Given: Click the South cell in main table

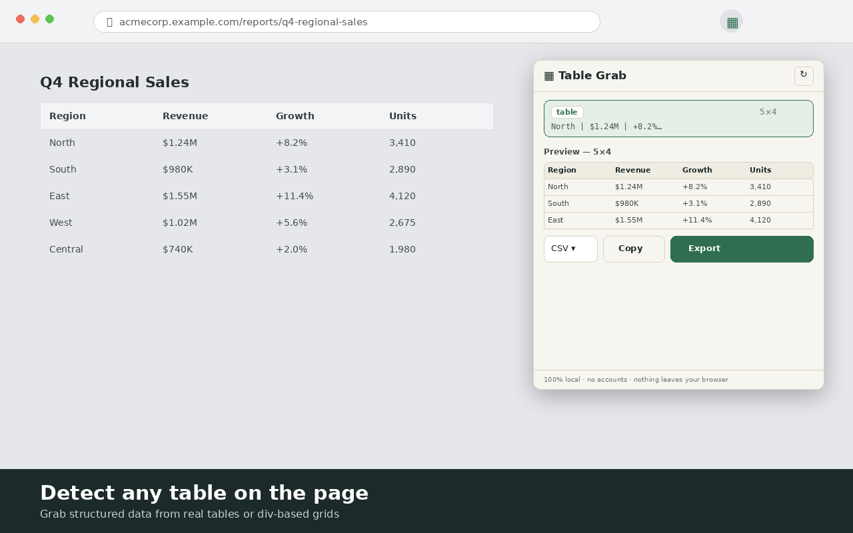Looking at the screenshot, I should click(x=63, y=169).
